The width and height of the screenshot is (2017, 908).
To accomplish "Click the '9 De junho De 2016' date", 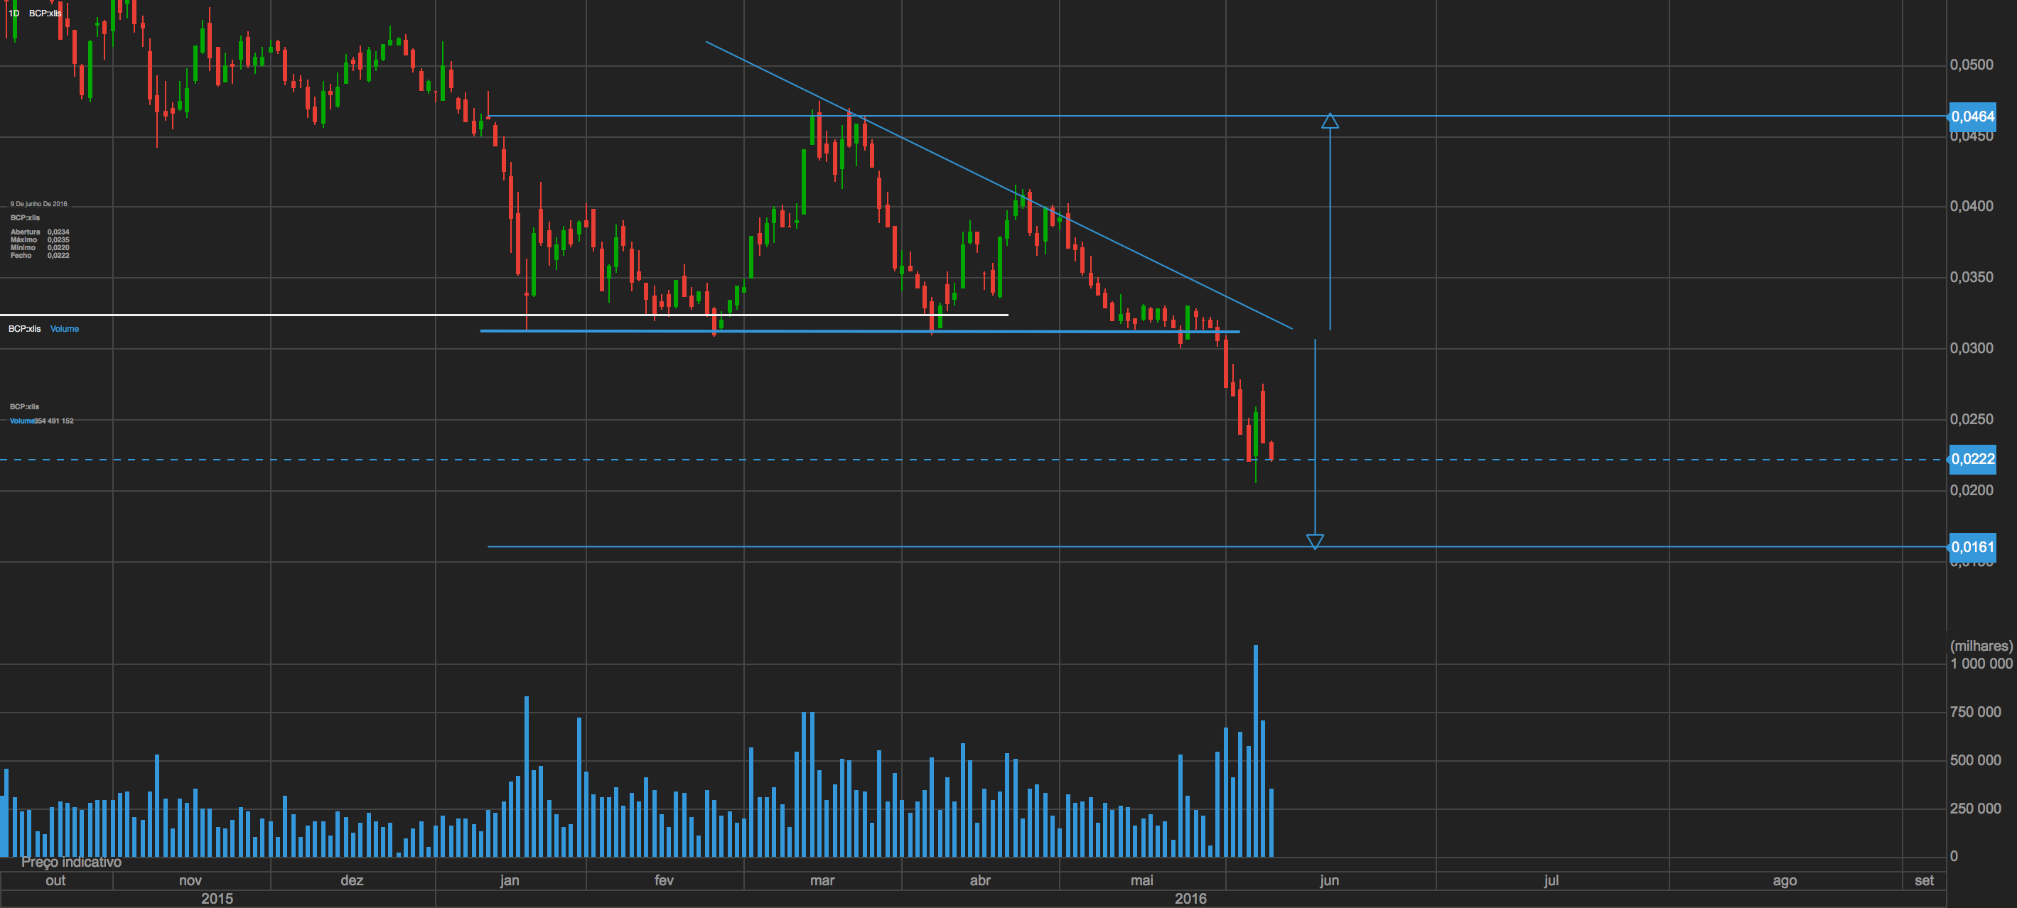I will pos(38,203).
